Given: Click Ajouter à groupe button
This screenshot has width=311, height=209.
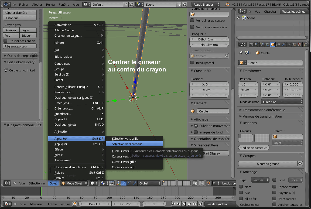Looking at the screenshot, I should [268, 164].
